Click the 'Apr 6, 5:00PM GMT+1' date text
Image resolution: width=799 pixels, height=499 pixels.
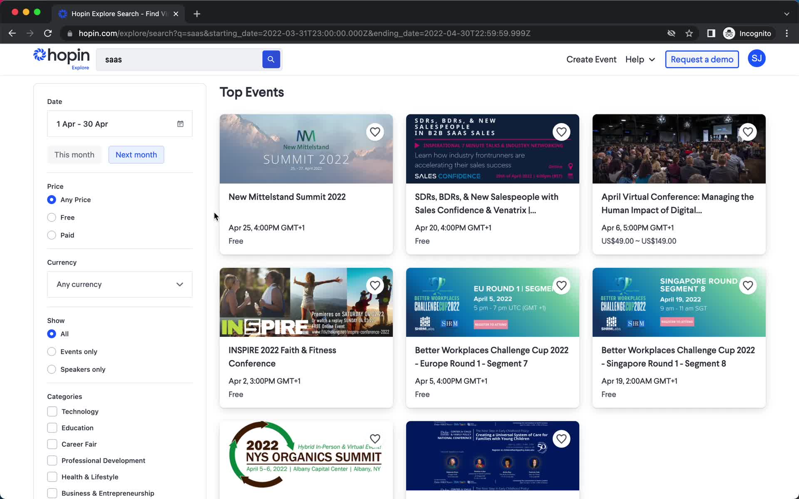tap(638, 228)
